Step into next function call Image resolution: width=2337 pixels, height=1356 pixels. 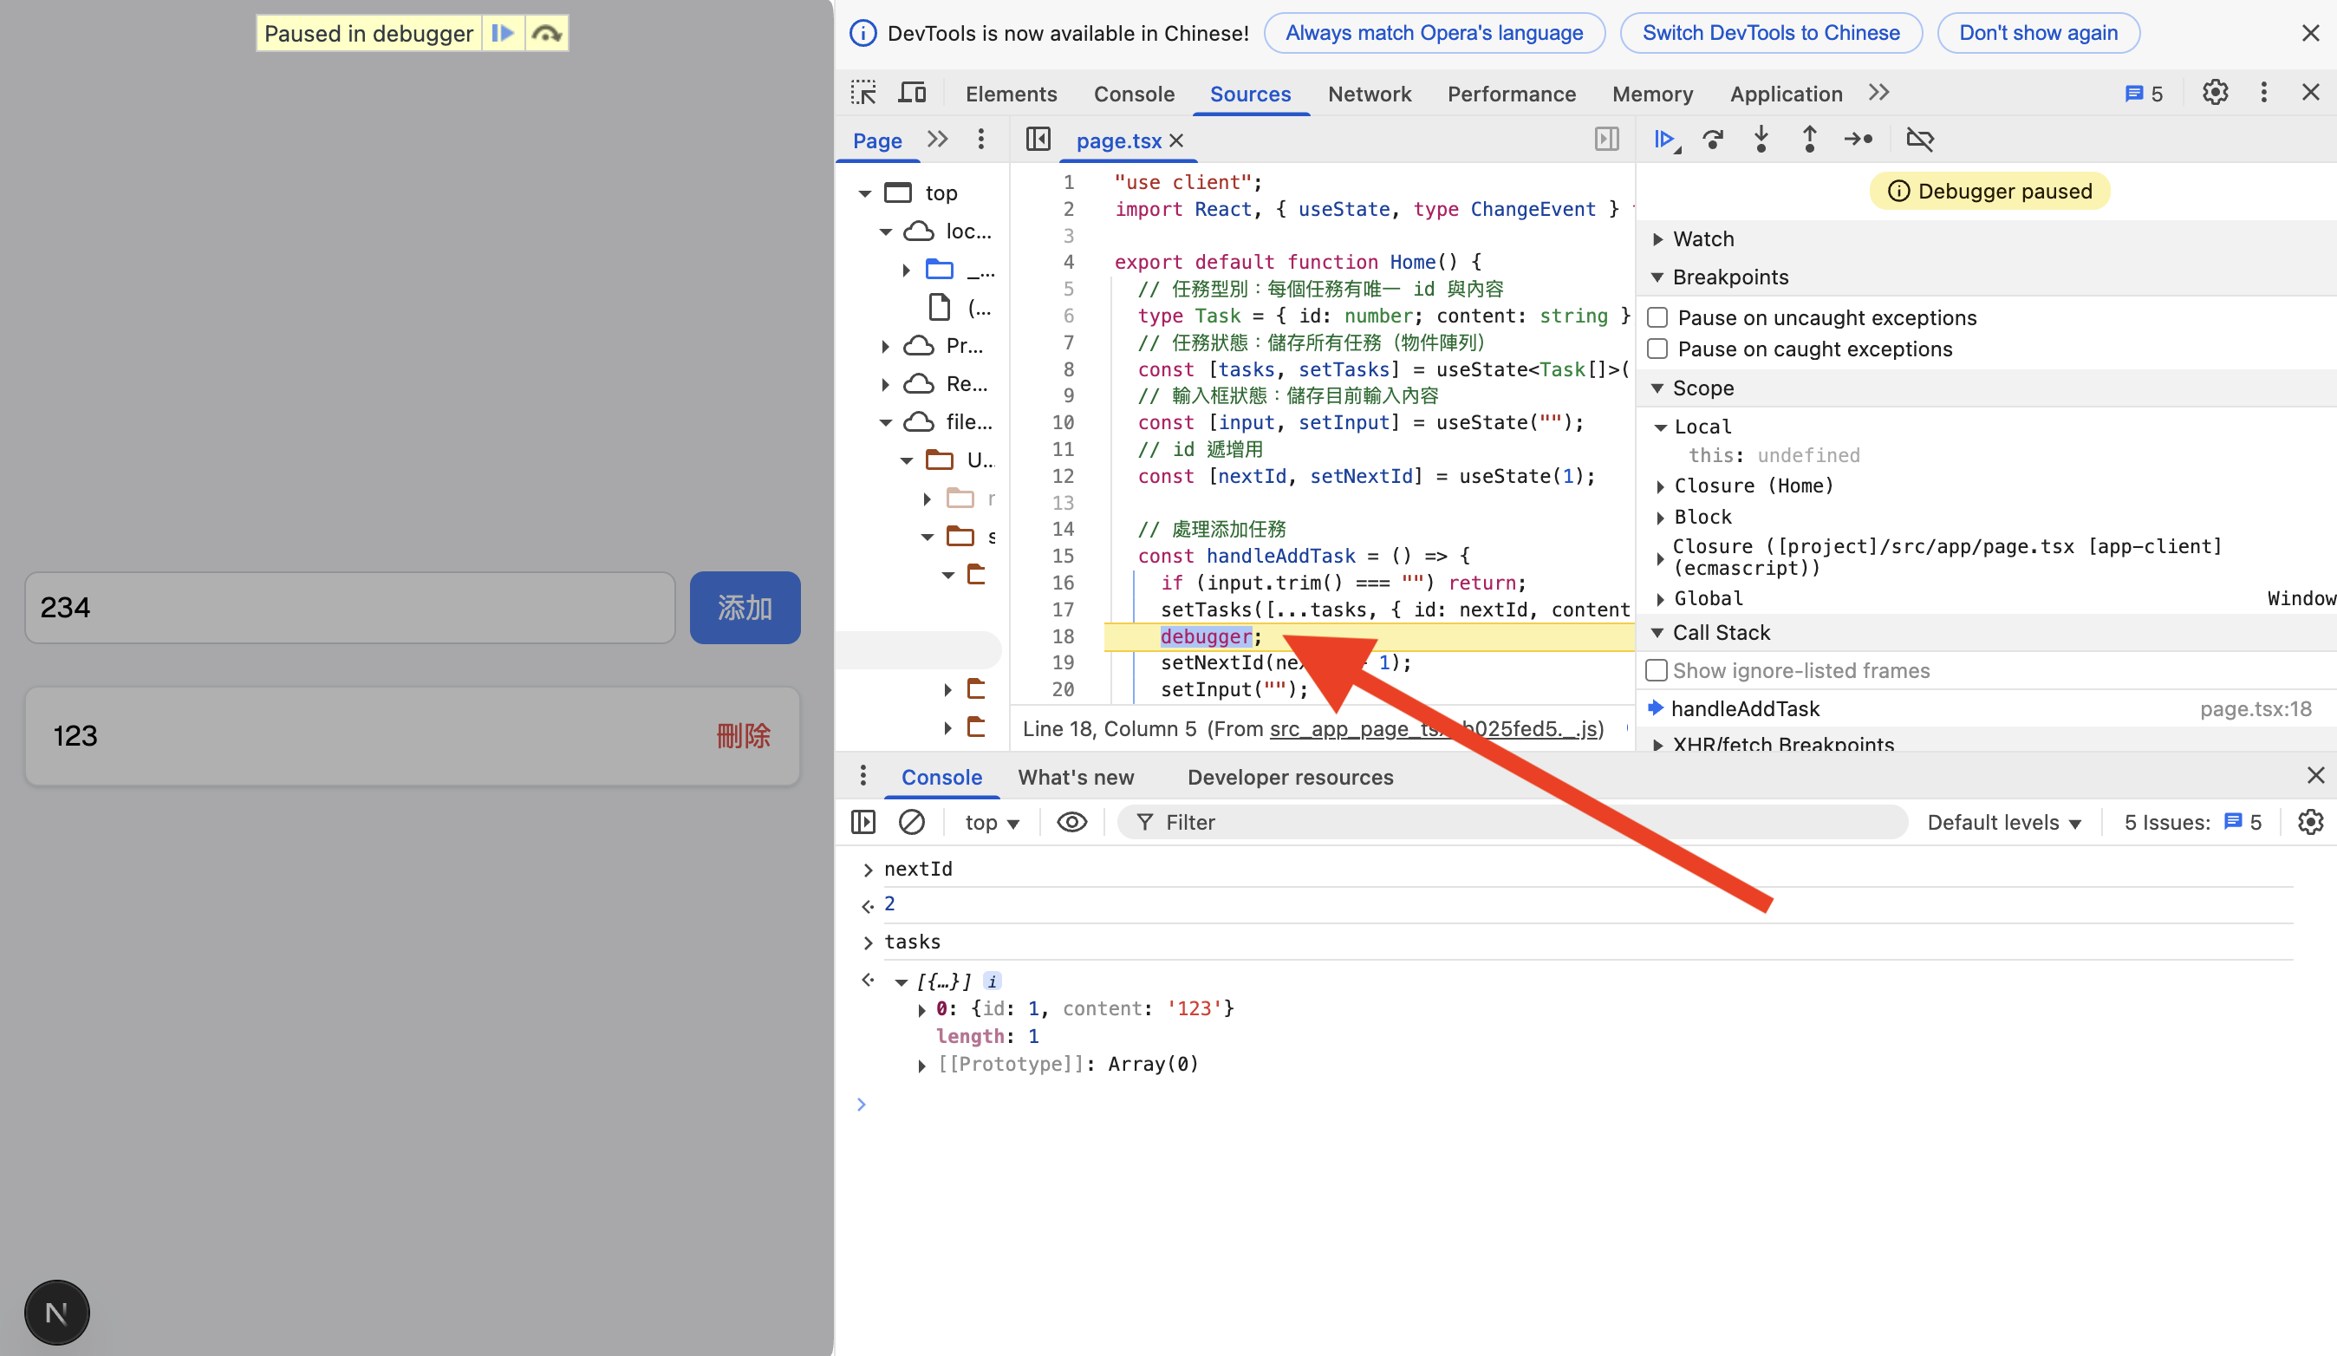[x=1761, y=139]
